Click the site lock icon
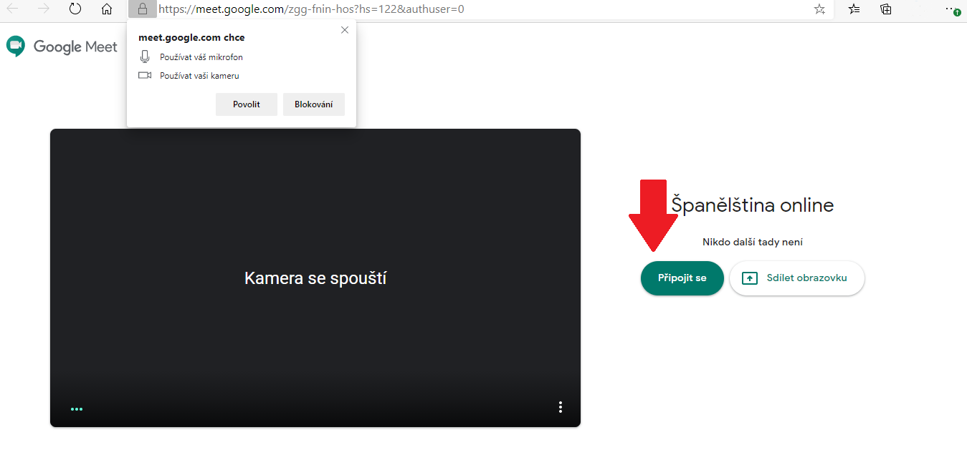967x470 pixels. pos(143,9)
